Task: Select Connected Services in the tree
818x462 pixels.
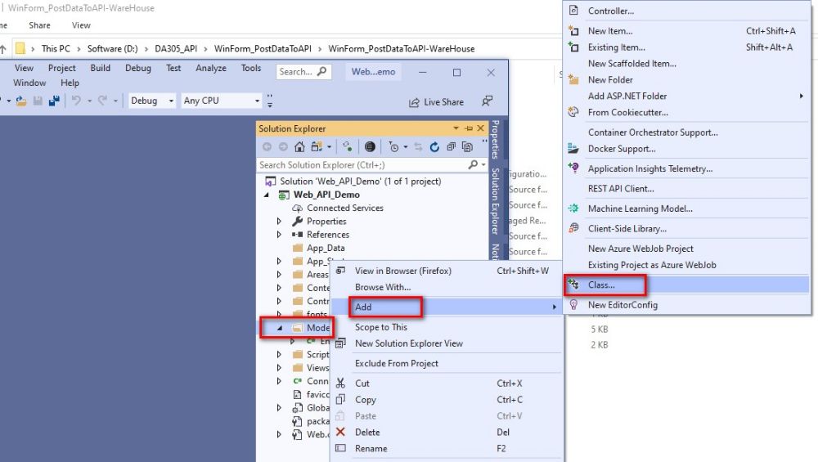Action: (345, 208)
